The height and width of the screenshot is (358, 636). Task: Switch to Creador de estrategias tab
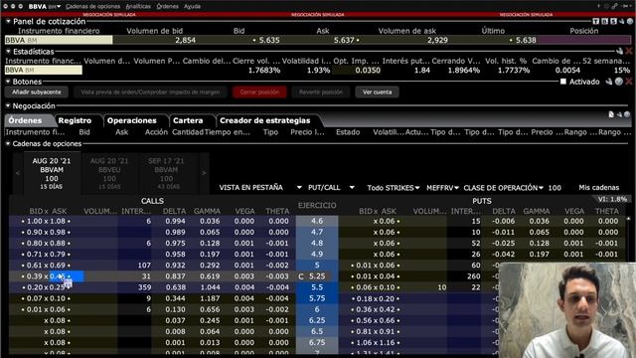tap(265, 120)
